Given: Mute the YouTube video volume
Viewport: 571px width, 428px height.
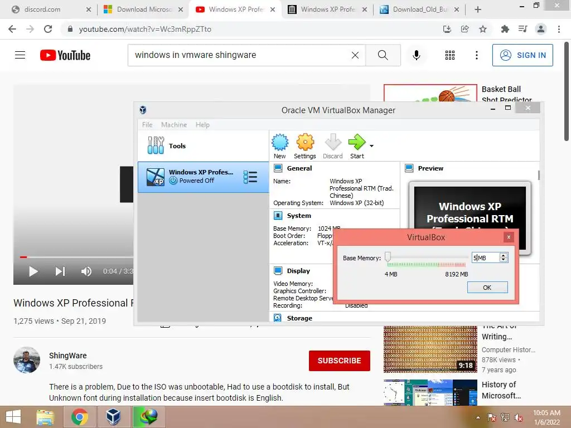Looking at the screenshot, I should click(x=86, y=271).
